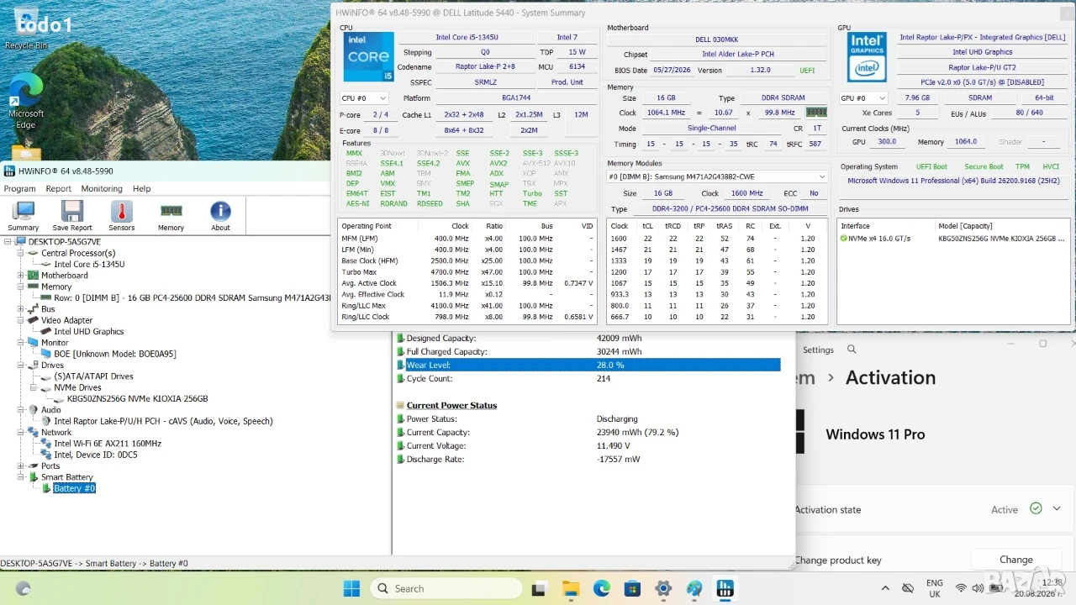Select Intel Core i5-1345U in tree
This screenshot has height=605, width=1076.
pos(89,264)
